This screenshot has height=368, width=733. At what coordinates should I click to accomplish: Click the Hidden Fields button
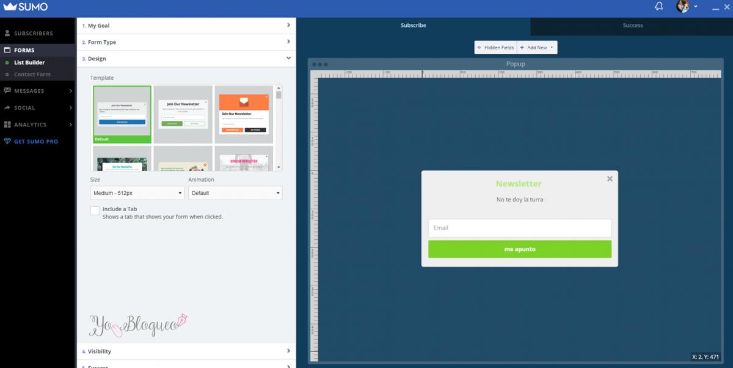tap(496, 48)
